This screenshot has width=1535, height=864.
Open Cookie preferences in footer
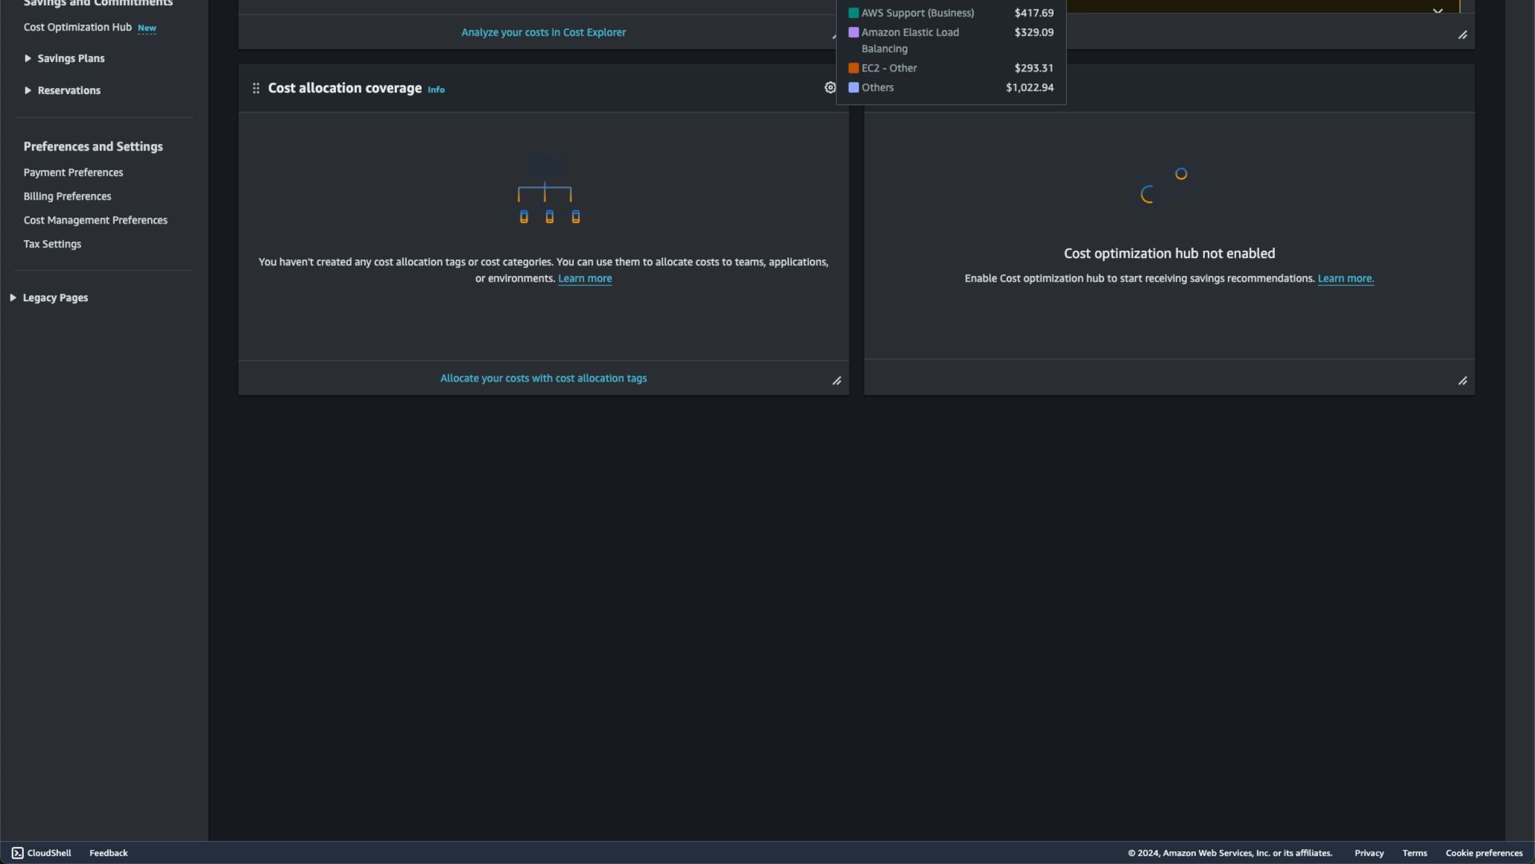click(x=1484, y=853)
